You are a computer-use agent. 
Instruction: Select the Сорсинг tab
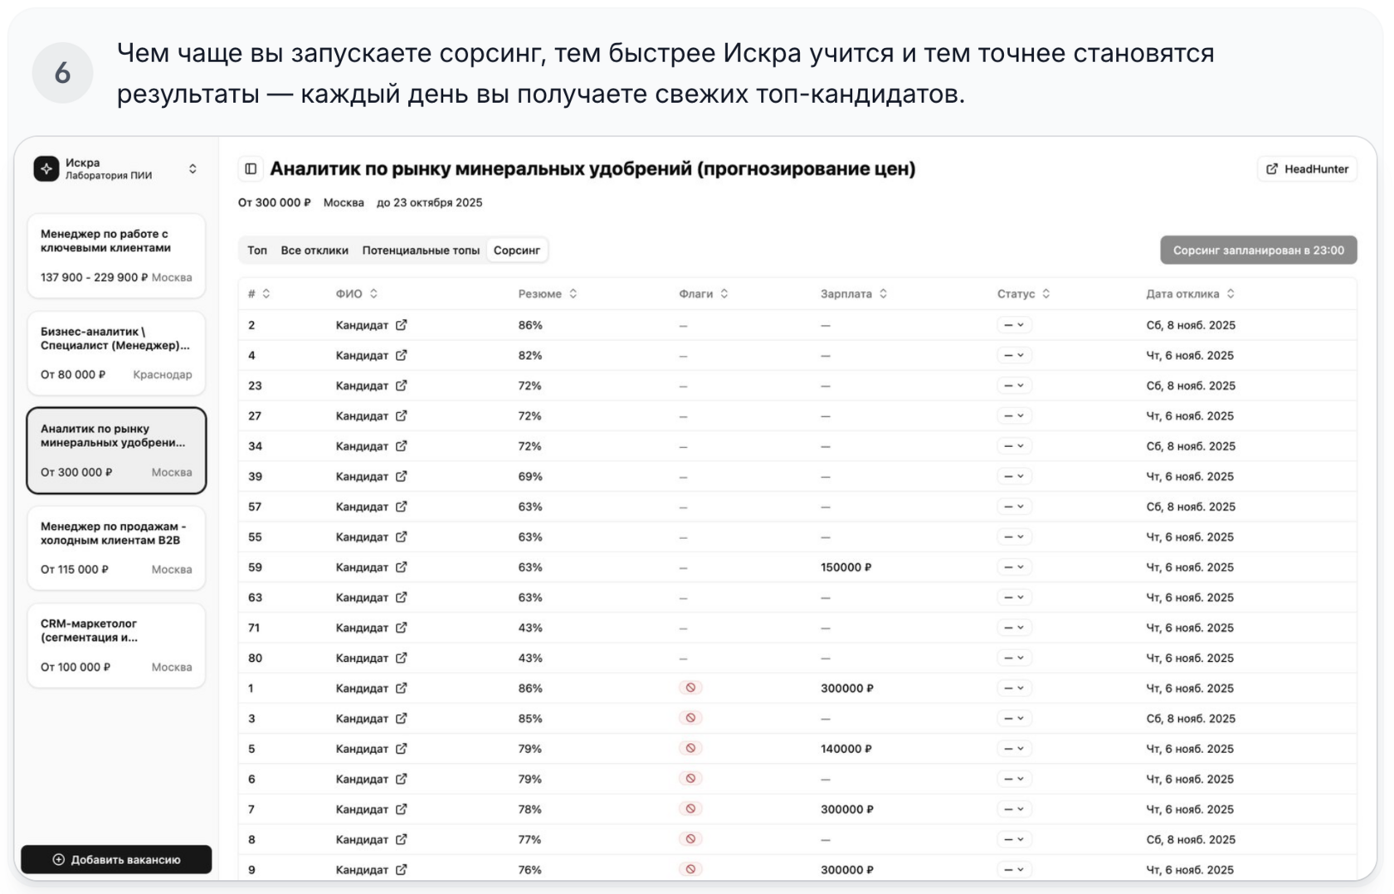517,250
